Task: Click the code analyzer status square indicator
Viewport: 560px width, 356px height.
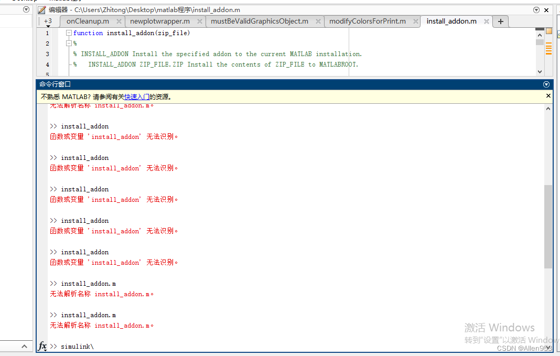Action: (x=549, y=31)
